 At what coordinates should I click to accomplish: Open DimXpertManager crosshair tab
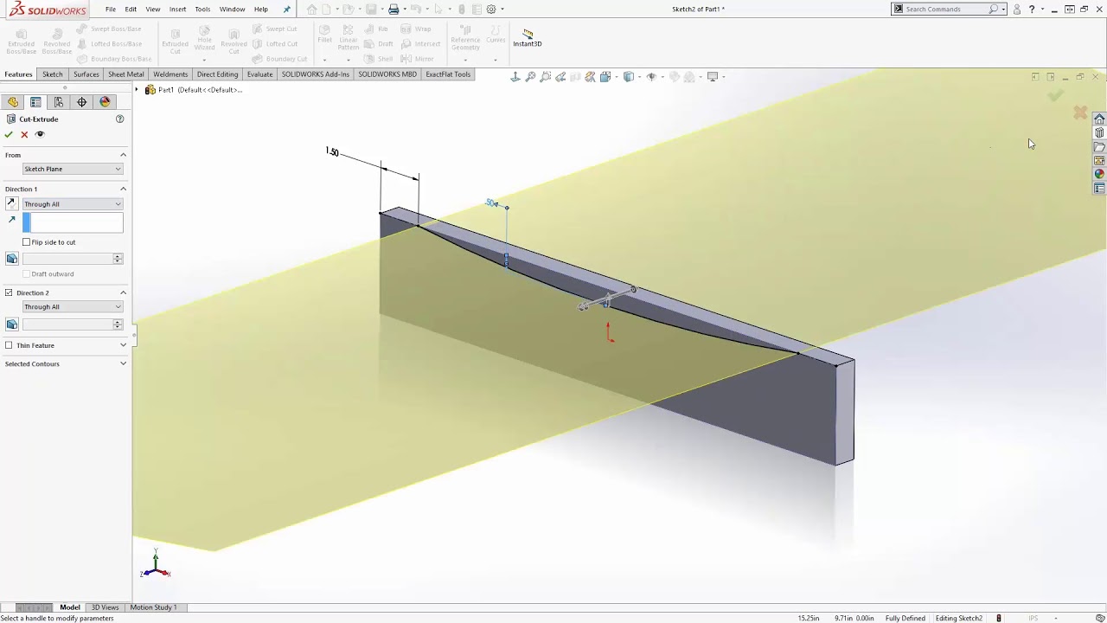(x=82, y=102)
